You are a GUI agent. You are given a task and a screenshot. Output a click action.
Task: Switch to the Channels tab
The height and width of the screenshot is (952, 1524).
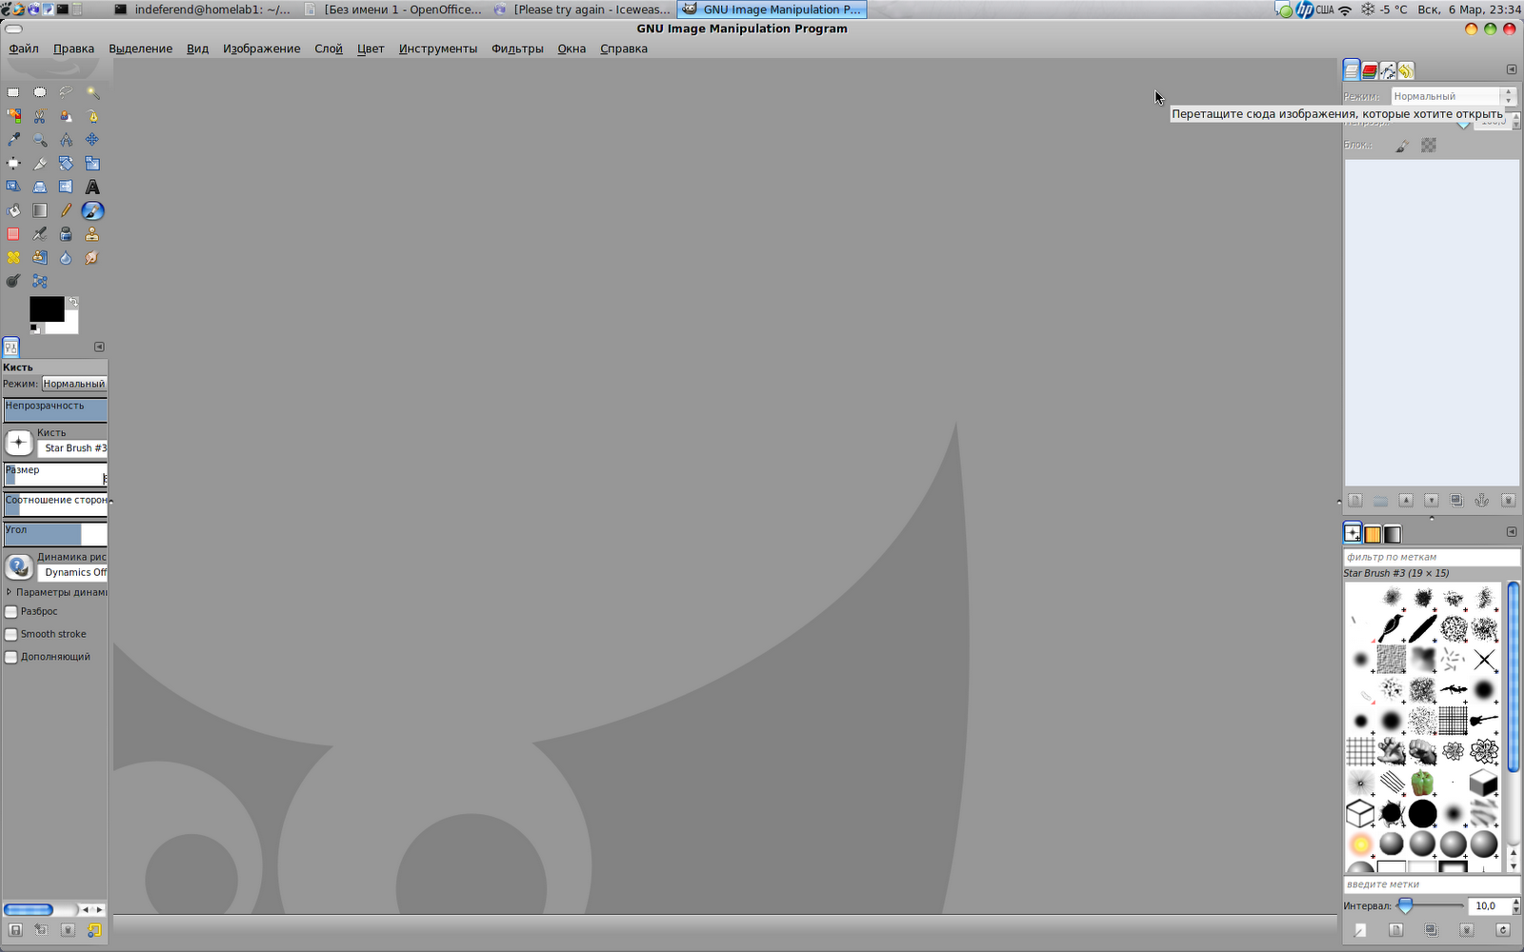(1370, 70)
